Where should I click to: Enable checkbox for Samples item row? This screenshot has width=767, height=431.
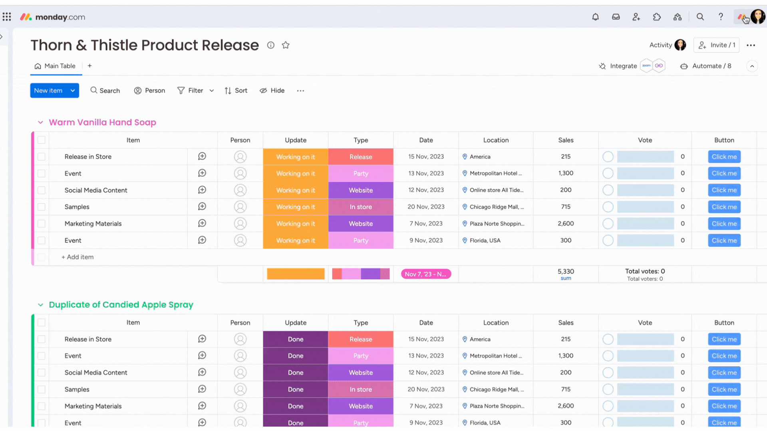point(42,207)
